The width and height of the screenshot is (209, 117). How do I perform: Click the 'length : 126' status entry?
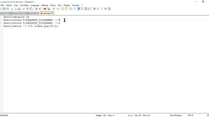(101, 115)
